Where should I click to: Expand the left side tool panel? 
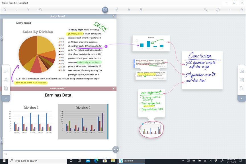pyautogui.click(x=6, y=99)
